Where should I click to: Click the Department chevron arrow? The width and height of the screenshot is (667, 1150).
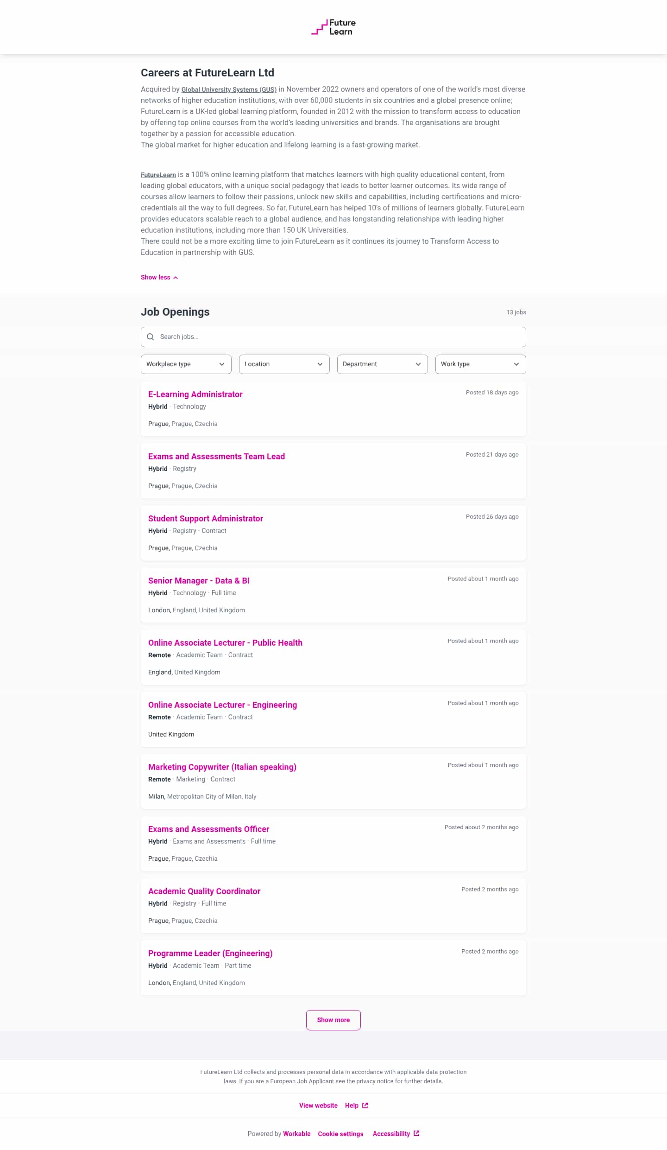coord(418,364)
